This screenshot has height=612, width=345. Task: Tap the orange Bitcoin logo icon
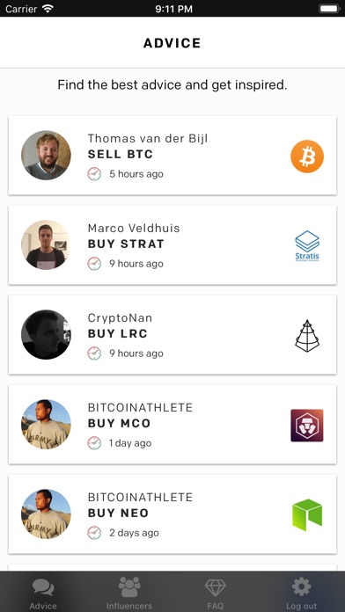(307, 157)
